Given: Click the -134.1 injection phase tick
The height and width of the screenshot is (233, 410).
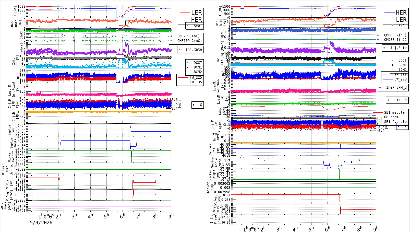Looking at the screenshot, I should [x=19, y=210].
